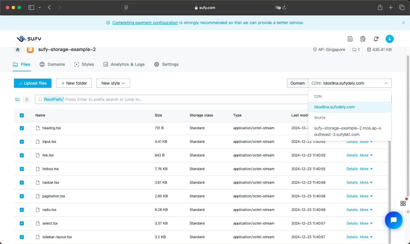Click the Upload files button
This screenshot has width=410, height=244.
(x=33, y=83)
